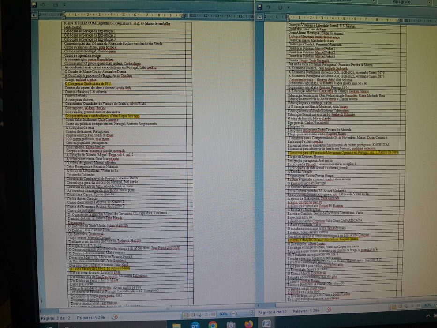Switch to Print Layout view in left window

pyautogui.click(x=186, y=315)
